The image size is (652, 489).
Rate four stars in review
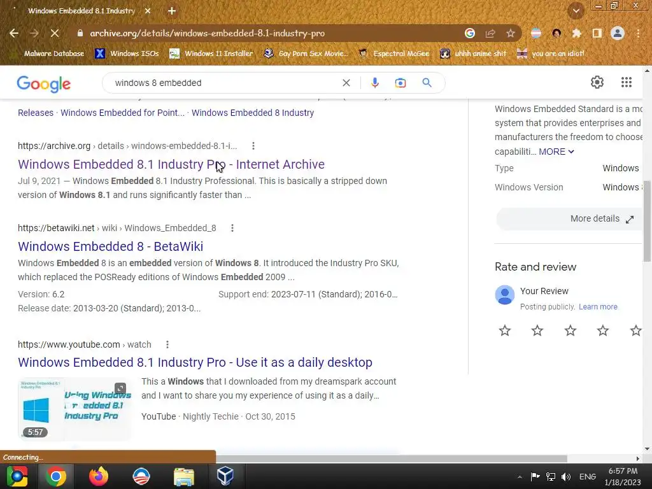click(x=602, y=330)
